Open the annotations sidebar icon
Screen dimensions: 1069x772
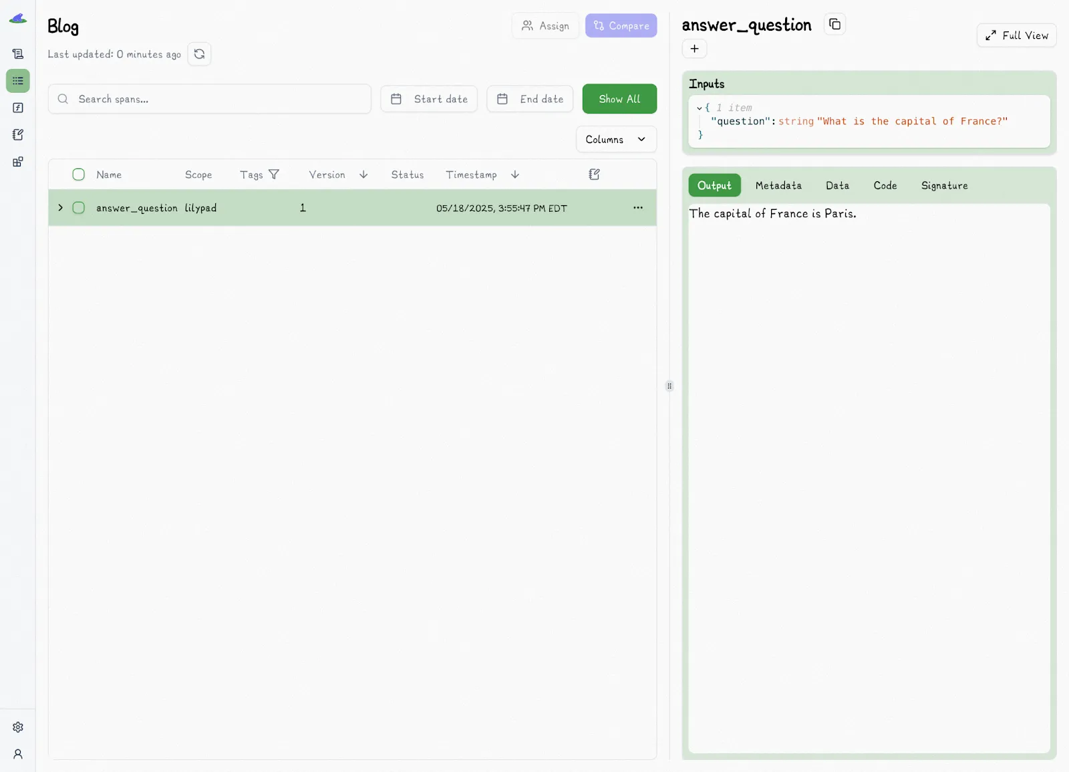[x=18, y=135]
